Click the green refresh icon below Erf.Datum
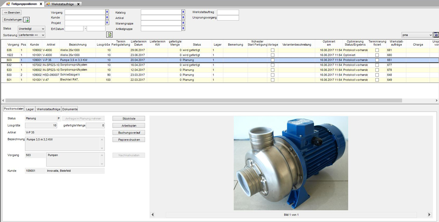 109,34
